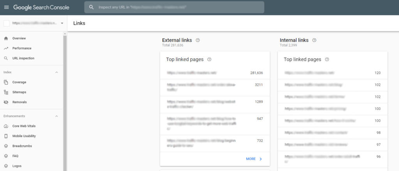Screen dimensions: 399x171
Task: Click the Core Web Vitals gauge icon
Action: pyautogui.click(x=6, y=126)
